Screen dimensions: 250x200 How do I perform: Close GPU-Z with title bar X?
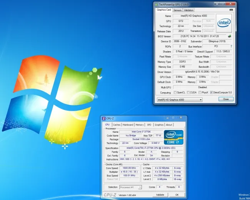pyautogui.click(x=230, y=3)
